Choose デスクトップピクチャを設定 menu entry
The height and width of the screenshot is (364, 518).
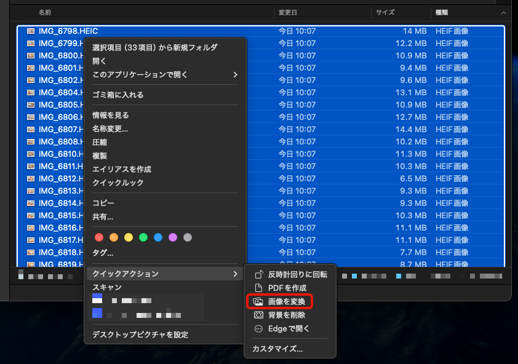140,334
